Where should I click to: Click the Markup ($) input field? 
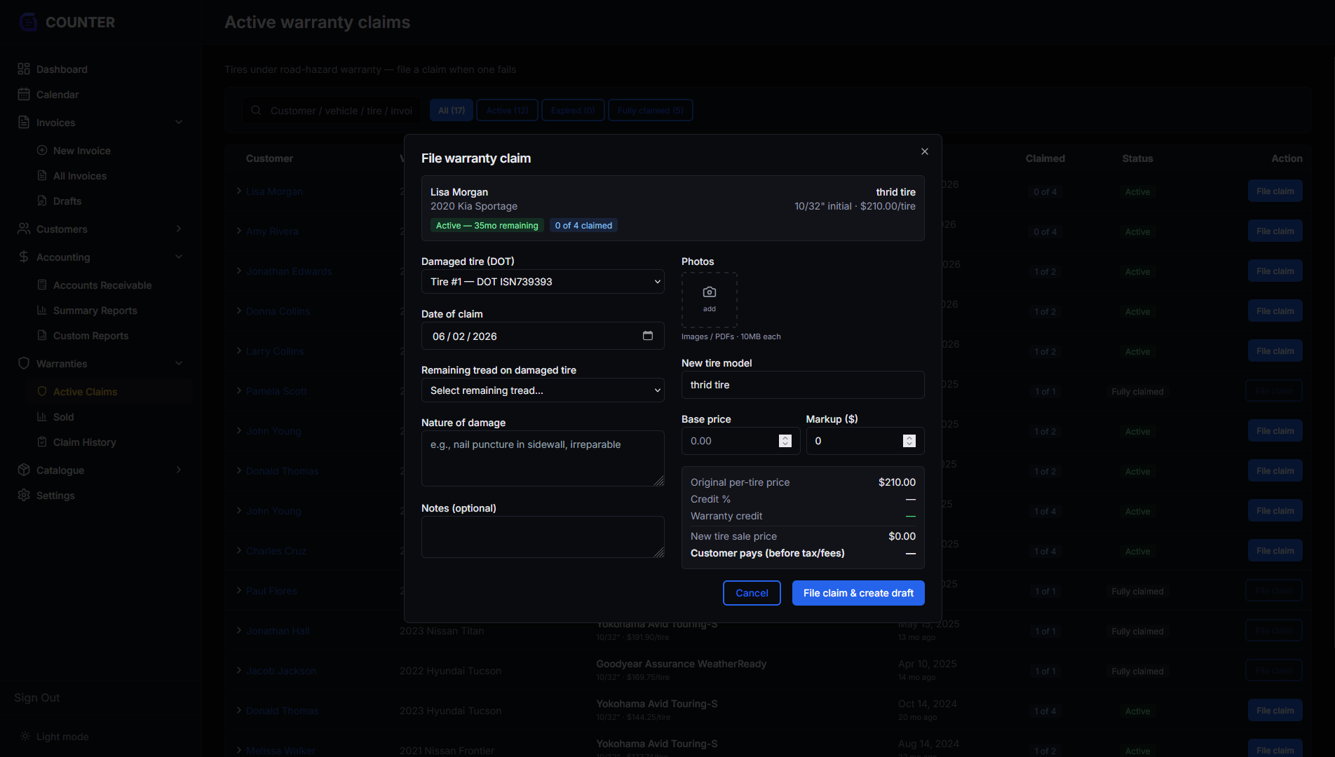(865, 441)
